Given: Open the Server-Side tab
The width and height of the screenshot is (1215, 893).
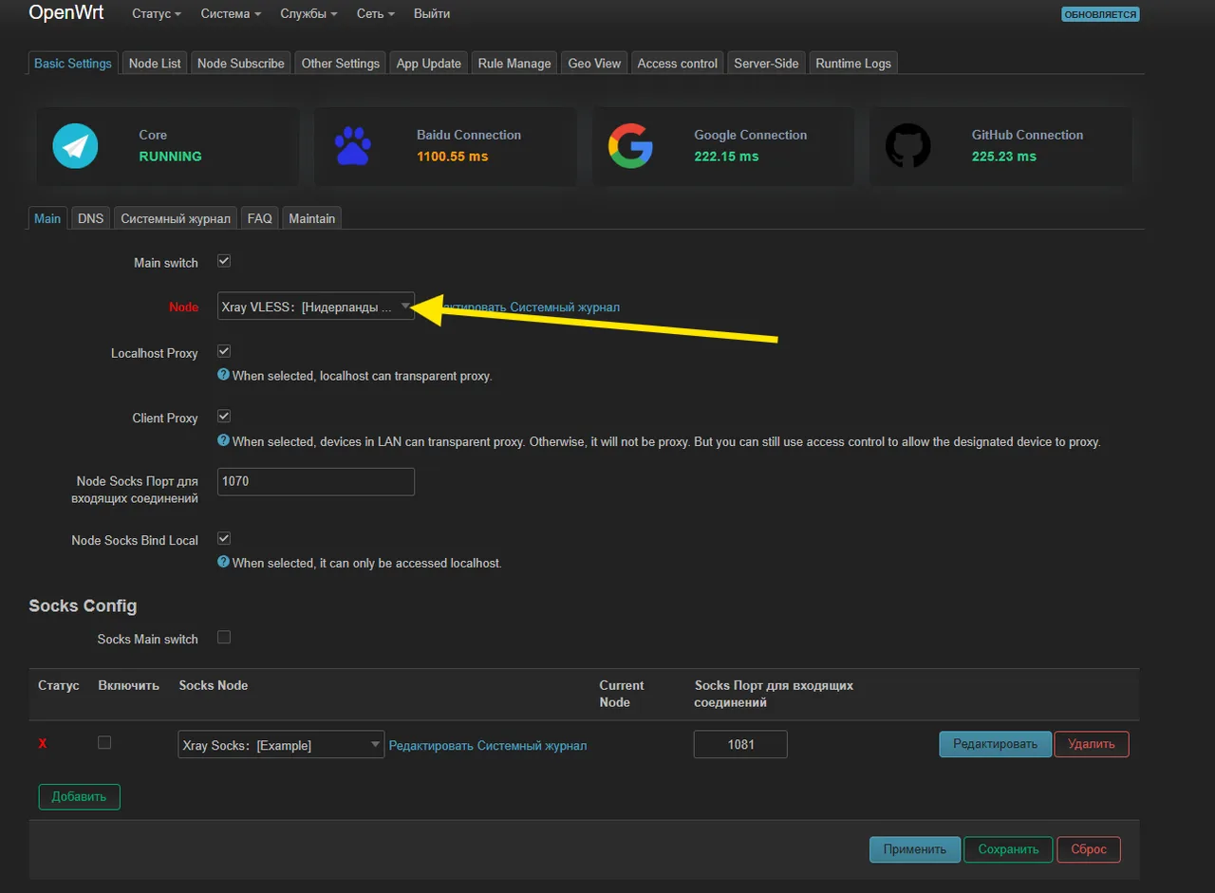Looking at the screenshot, I should coord(766,63).
